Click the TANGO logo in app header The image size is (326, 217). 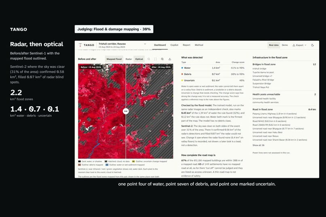click(x=86, y=45)
